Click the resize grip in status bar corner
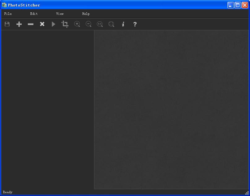 (247, 193)
